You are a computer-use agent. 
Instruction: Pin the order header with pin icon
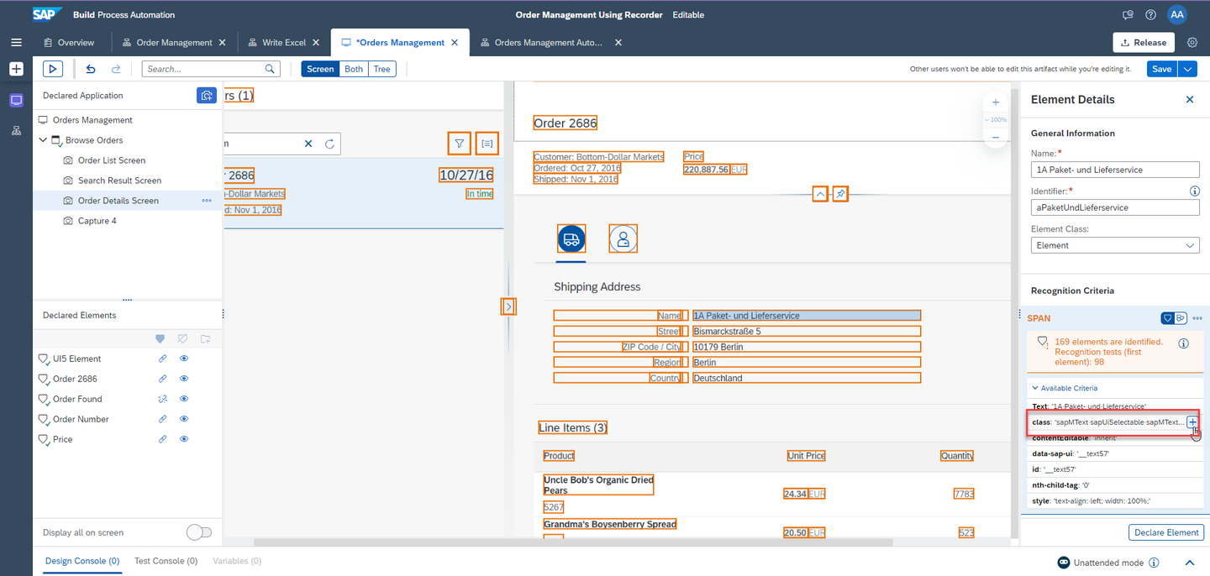click(x=841, y=194)
